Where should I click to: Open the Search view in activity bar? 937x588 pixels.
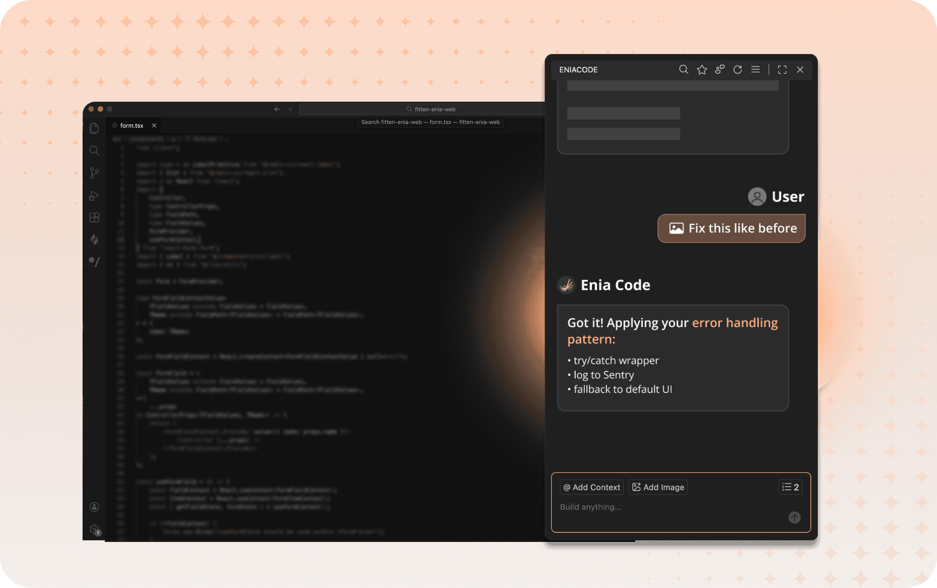point(94,151)
